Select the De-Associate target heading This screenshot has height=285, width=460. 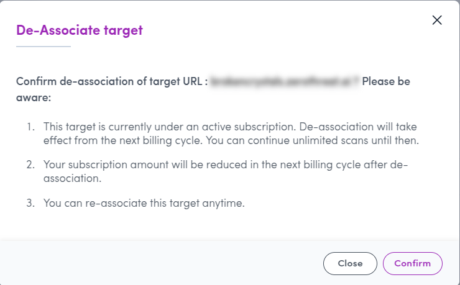click(x=80, y=30)
